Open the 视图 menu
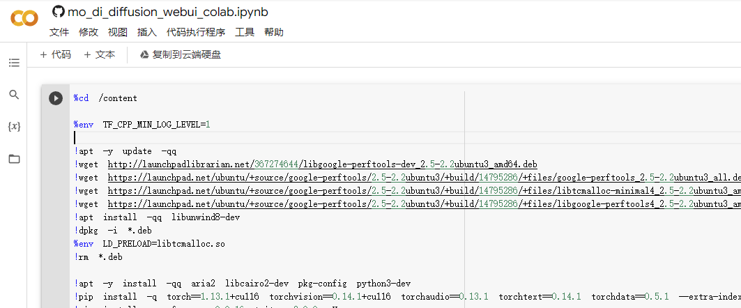 point(118,32)
